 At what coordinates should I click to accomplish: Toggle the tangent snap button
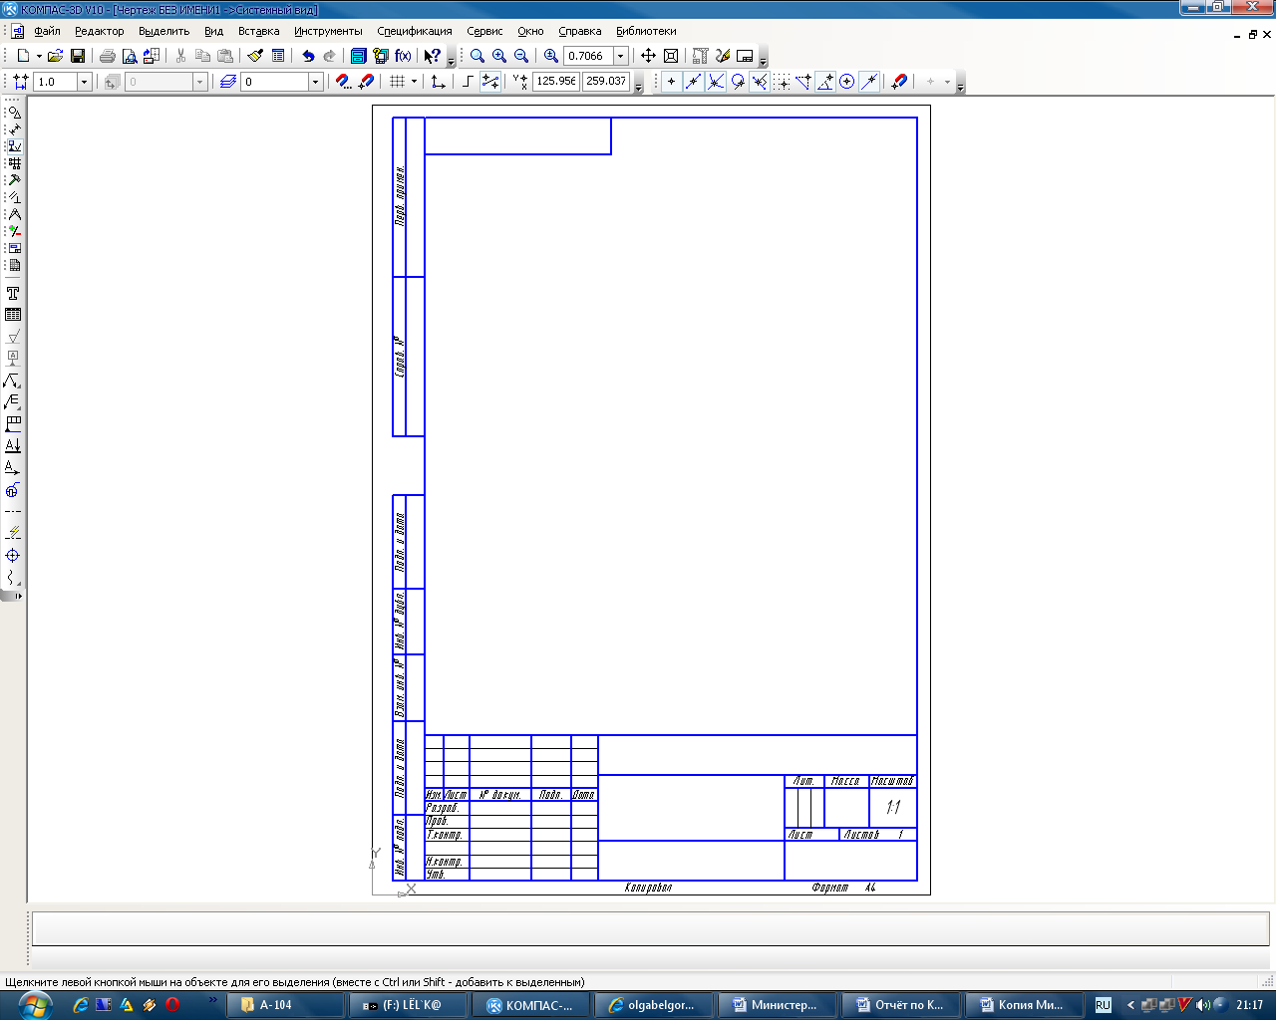738,82
